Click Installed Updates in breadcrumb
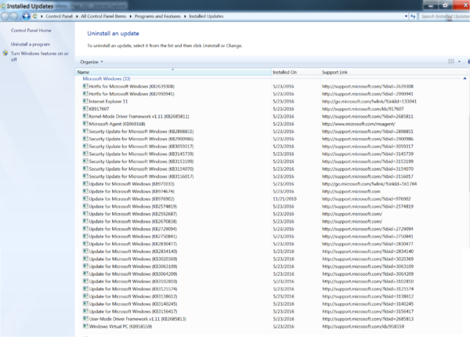 tap(206, 16)
